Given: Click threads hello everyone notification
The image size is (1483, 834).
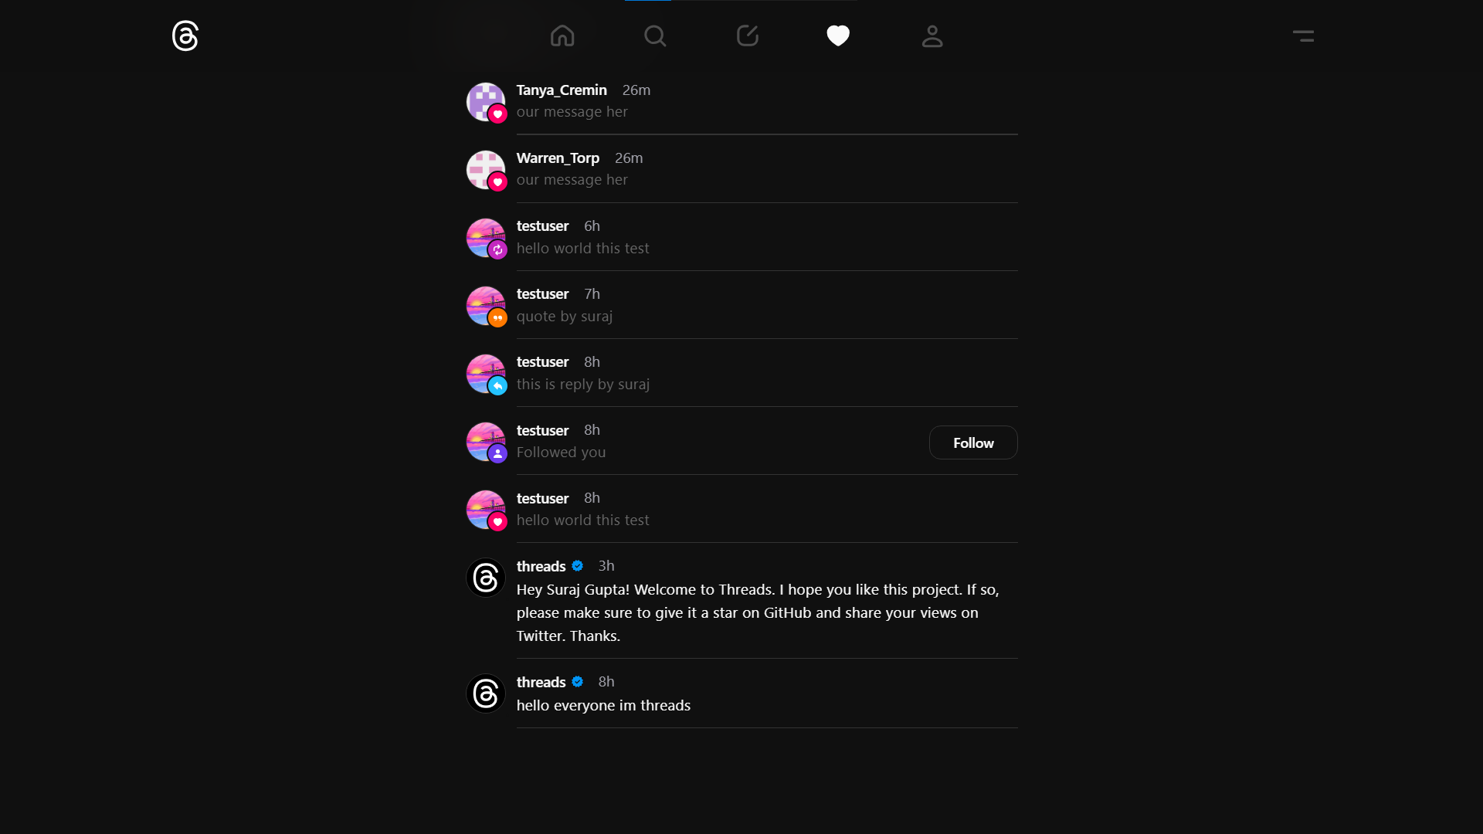Looking at the screenshot, I should 741,693.
